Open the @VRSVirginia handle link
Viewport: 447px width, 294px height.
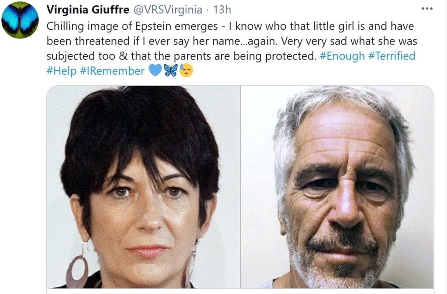[x=168, y=10]
